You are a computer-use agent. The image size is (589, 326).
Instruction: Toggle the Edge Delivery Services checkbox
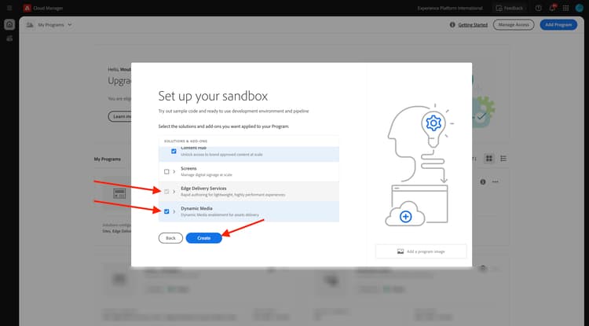click(166, 192)
